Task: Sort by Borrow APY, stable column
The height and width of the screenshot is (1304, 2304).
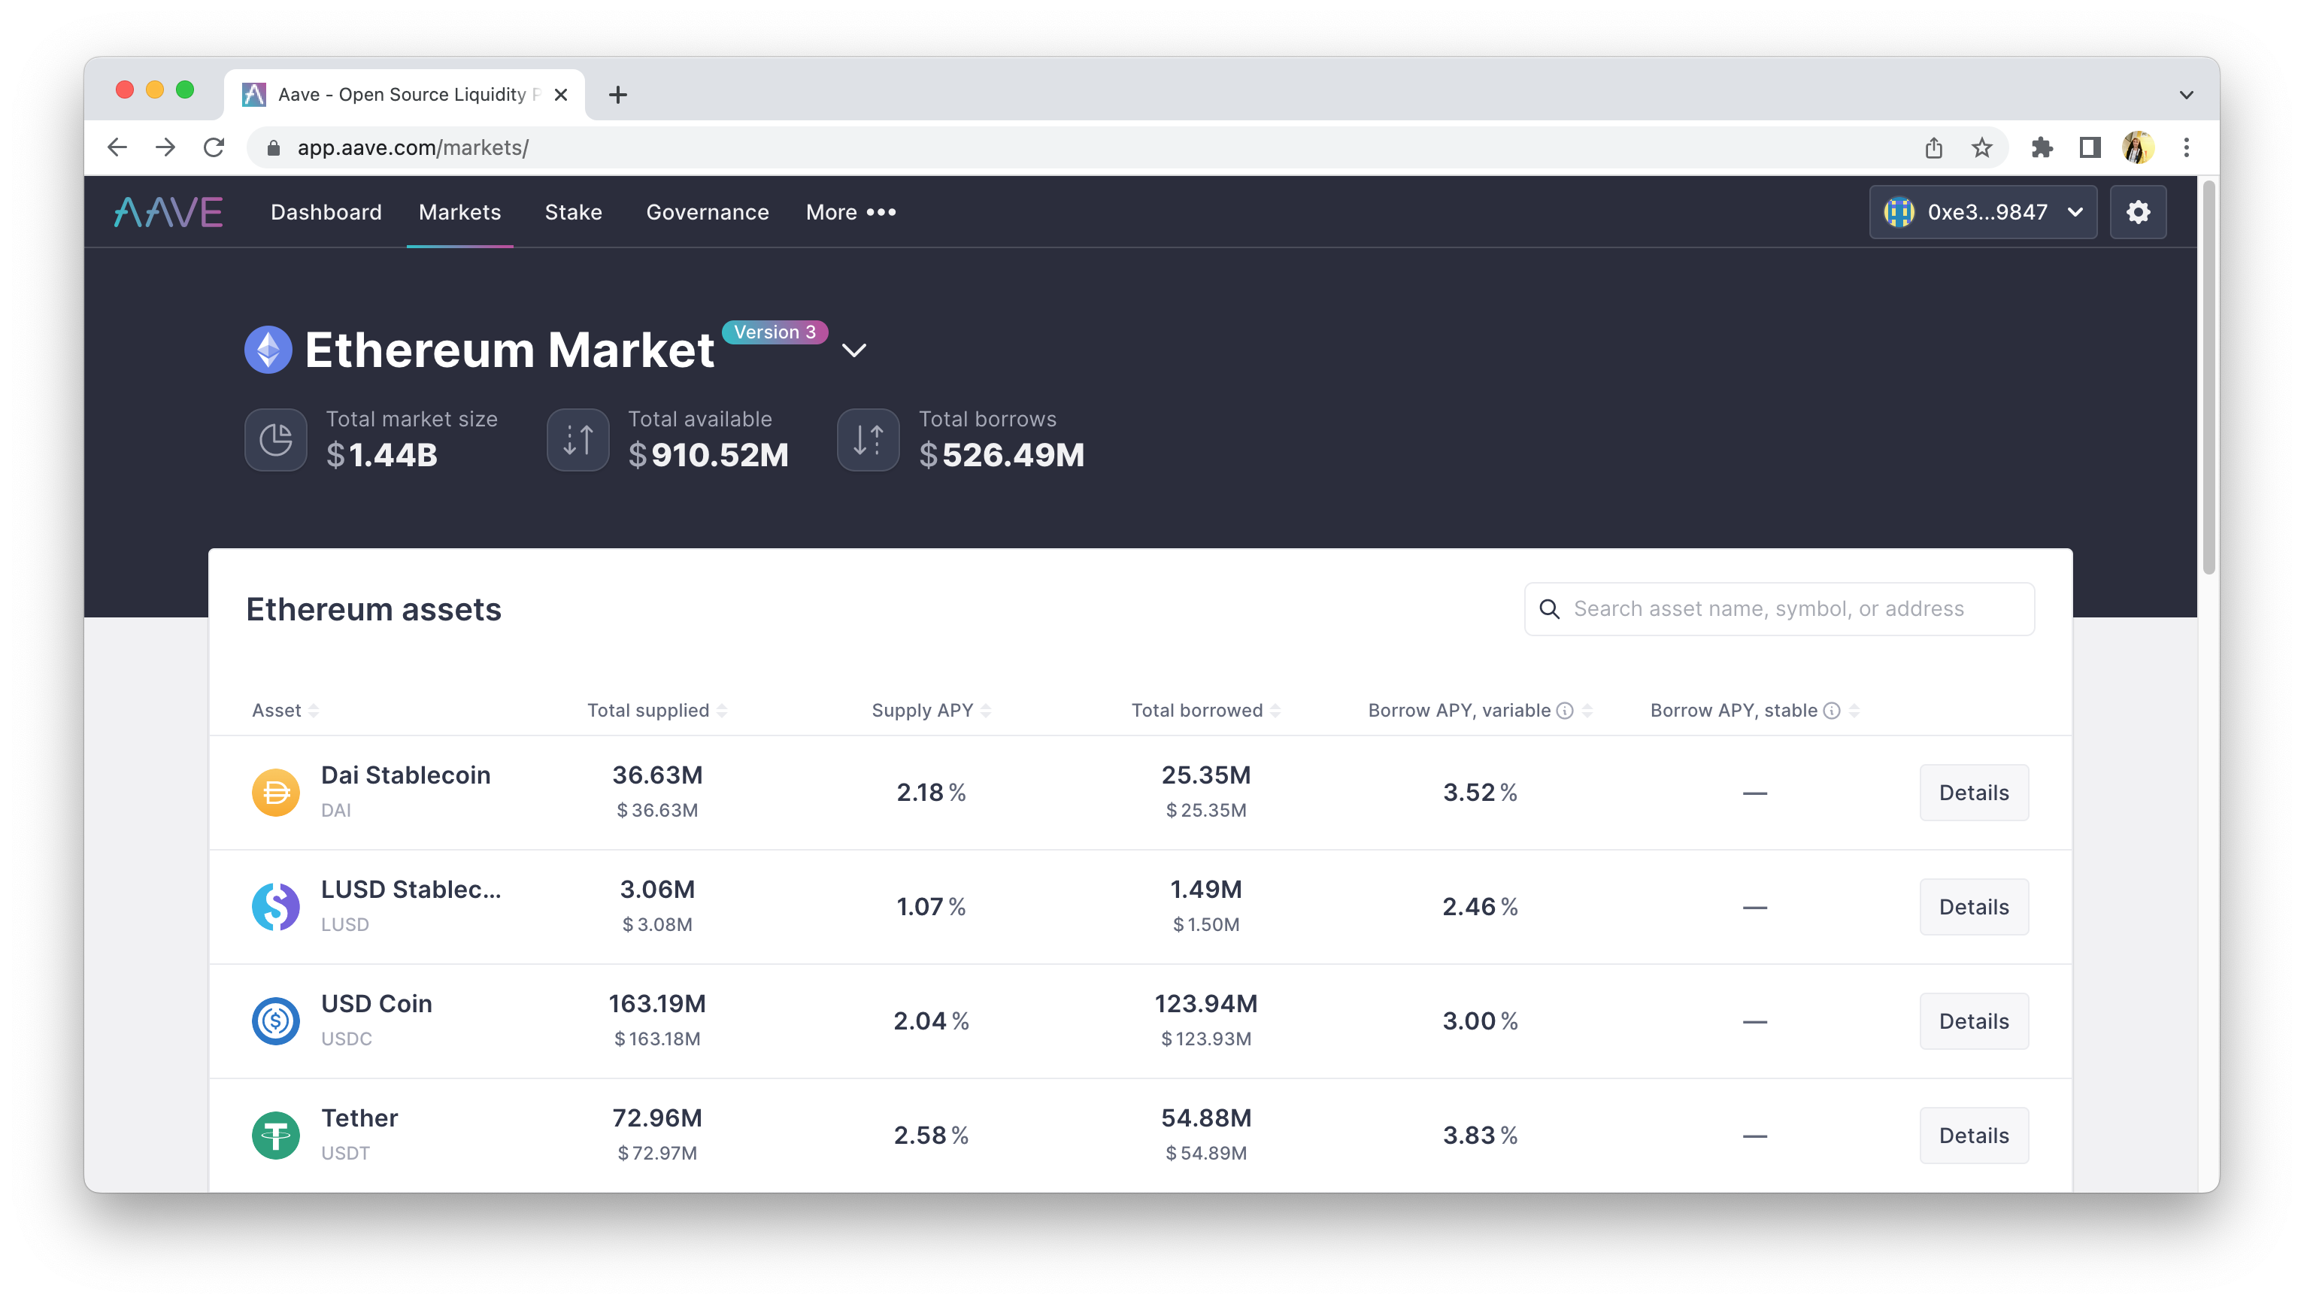Action: pyautogui.click(x=1754, y=710)
